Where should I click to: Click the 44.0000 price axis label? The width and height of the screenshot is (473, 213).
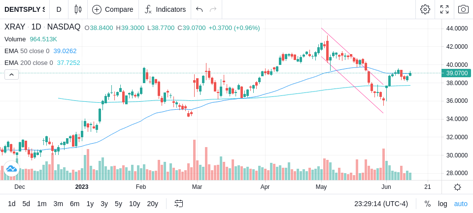tap(457, 29)
